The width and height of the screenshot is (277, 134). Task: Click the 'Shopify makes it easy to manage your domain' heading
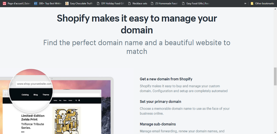[137, 24]
